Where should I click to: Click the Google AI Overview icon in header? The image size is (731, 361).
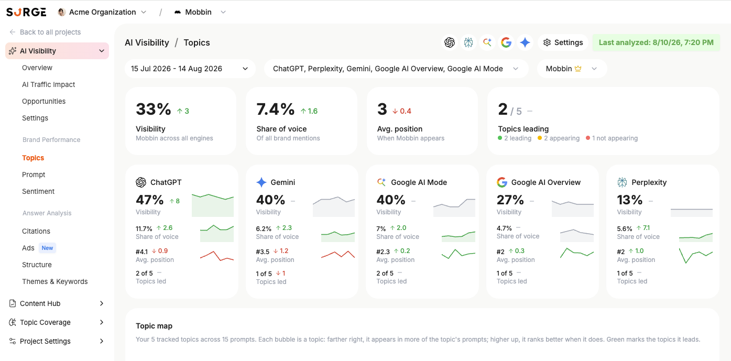(x=506, y=42)
